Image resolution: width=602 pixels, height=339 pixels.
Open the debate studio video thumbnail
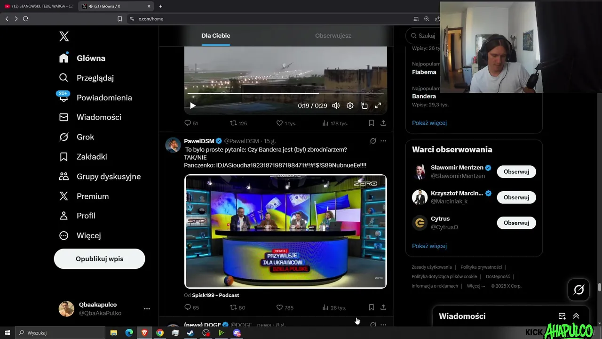pos(285,231)
